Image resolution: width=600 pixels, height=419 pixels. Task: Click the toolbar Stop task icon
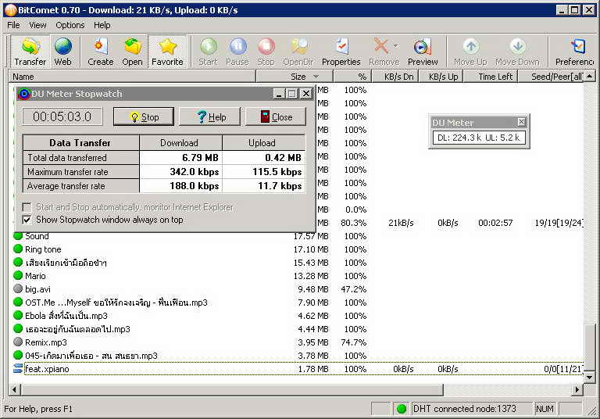tap(266, 52)
